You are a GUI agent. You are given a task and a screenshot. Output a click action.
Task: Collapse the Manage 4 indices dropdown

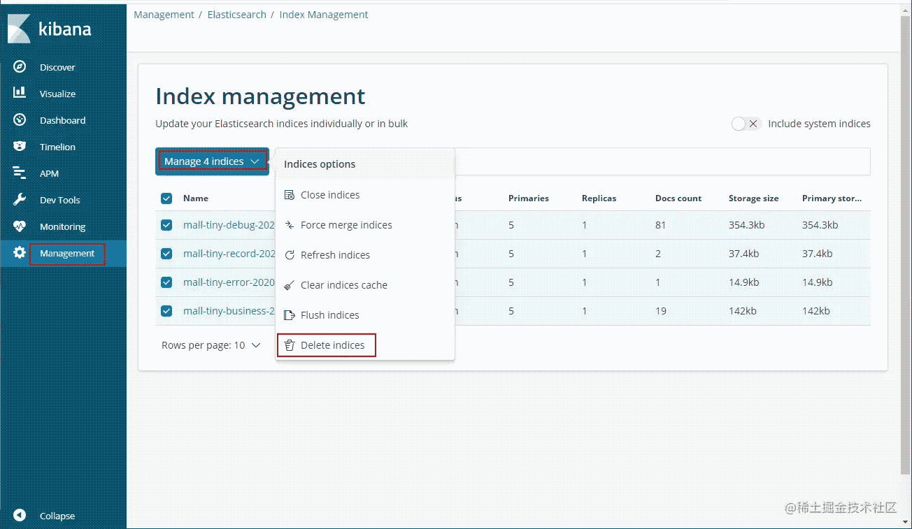tap(212, 161)
